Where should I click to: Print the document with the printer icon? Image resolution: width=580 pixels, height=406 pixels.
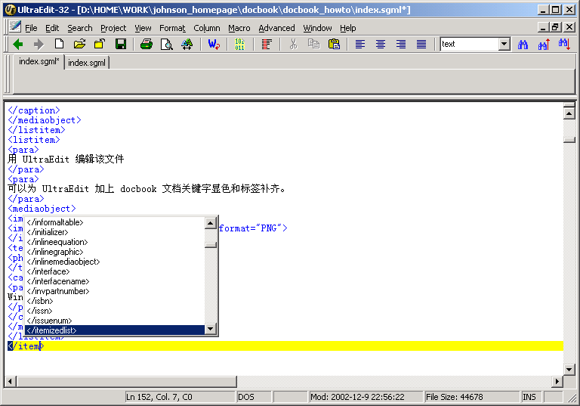tap(147, 45)
